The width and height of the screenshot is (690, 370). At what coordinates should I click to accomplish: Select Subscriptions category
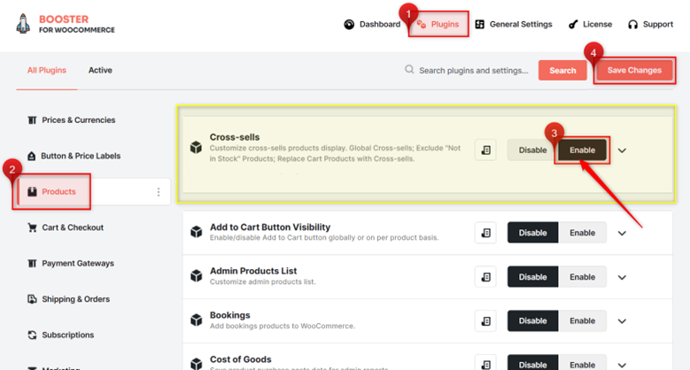pyautogui.click(x=61, y=335)
